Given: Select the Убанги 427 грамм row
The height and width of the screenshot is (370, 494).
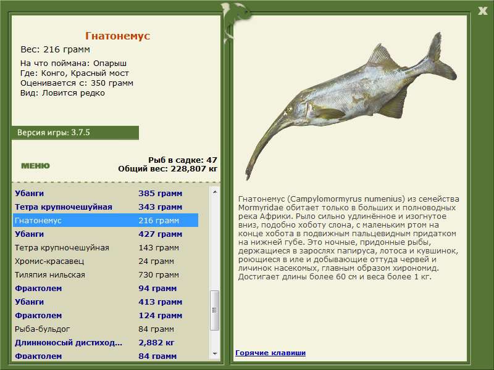Looking at the screenshot, I should (106, 234).
